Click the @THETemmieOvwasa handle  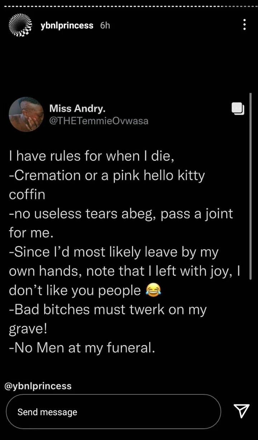99,121
